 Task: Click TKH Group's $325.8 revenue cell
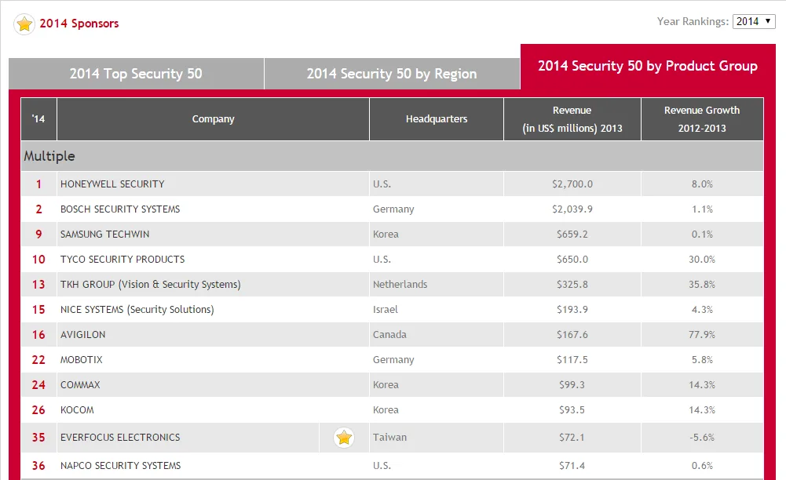572,284
